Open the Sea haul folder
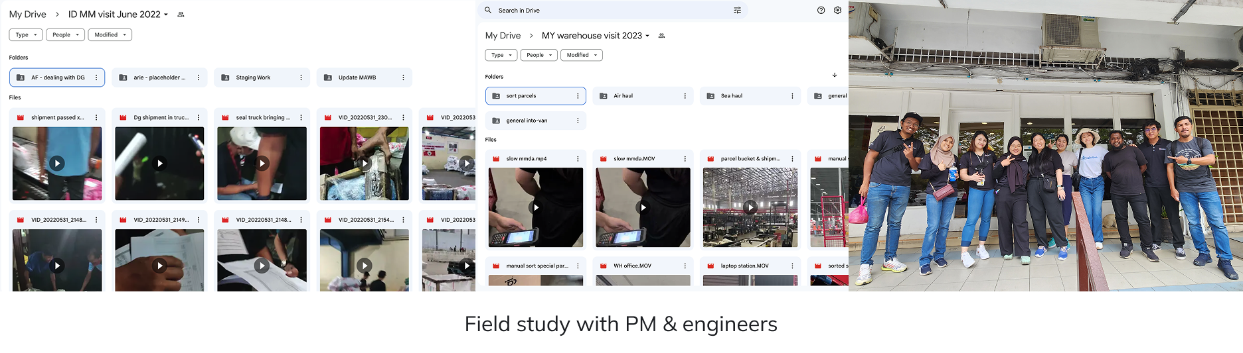The height and width of the screenshot is (353, 1243). 750,96
